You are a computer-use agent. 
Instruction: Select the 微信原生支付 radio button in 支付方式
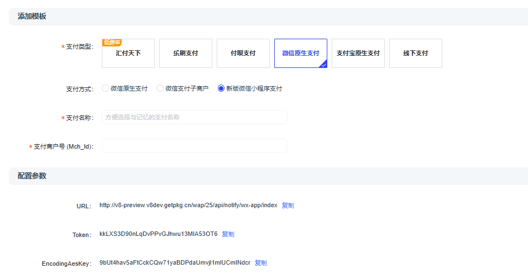coord(106,88)
